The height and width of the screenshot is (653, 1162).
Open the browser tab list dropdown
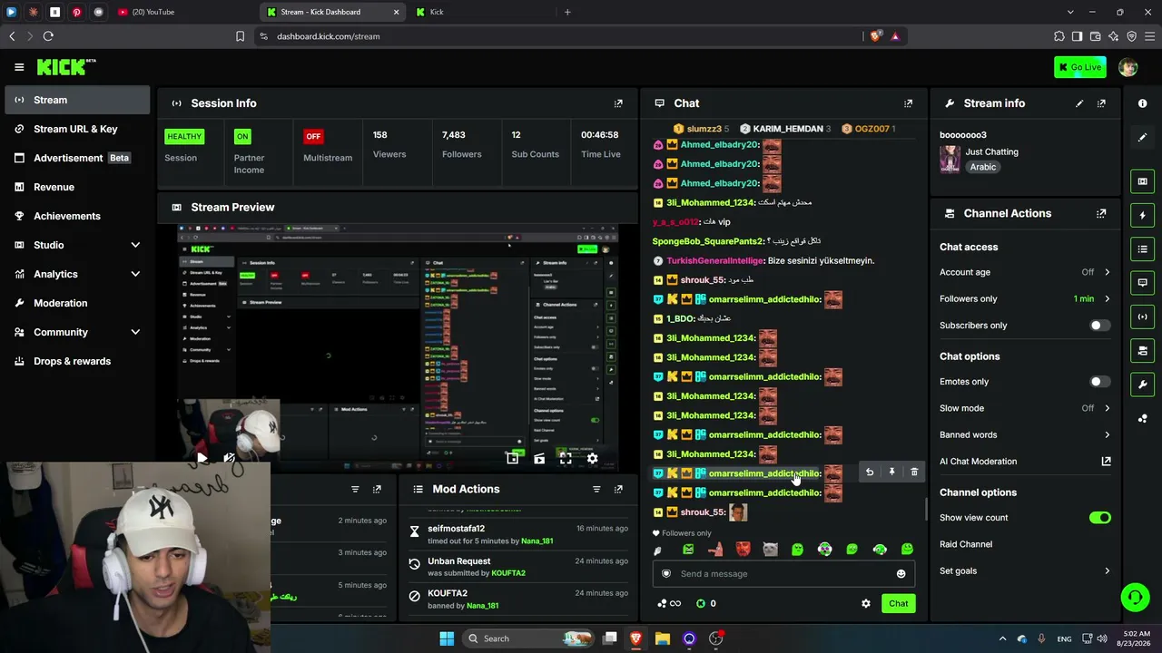pos(1070,12)
